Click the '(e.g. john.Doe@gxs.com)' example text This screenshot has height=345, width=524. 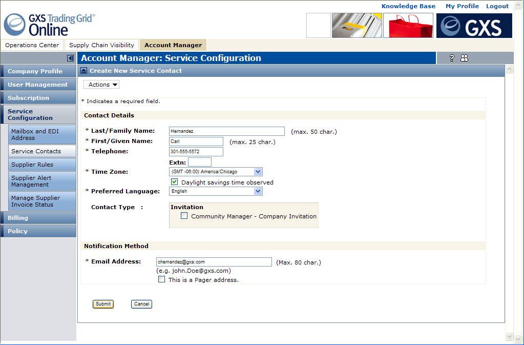click(x=194, y=271)
